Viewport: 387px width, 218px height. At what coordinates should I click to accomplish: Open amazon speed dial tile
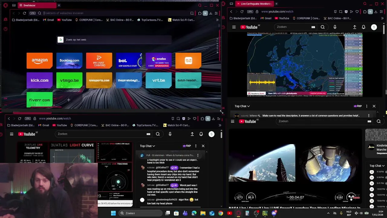pos(40,61)
